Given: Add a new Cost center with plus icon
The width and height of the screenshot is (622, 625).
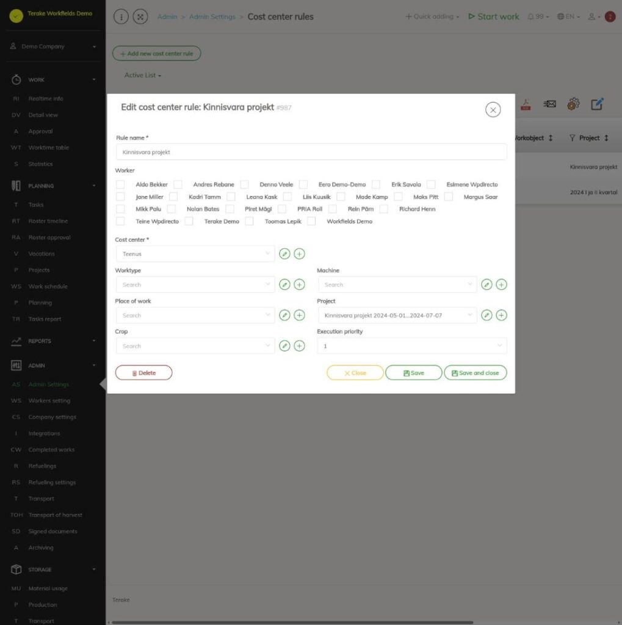Looking at the screenshot, I should [299, 253].
